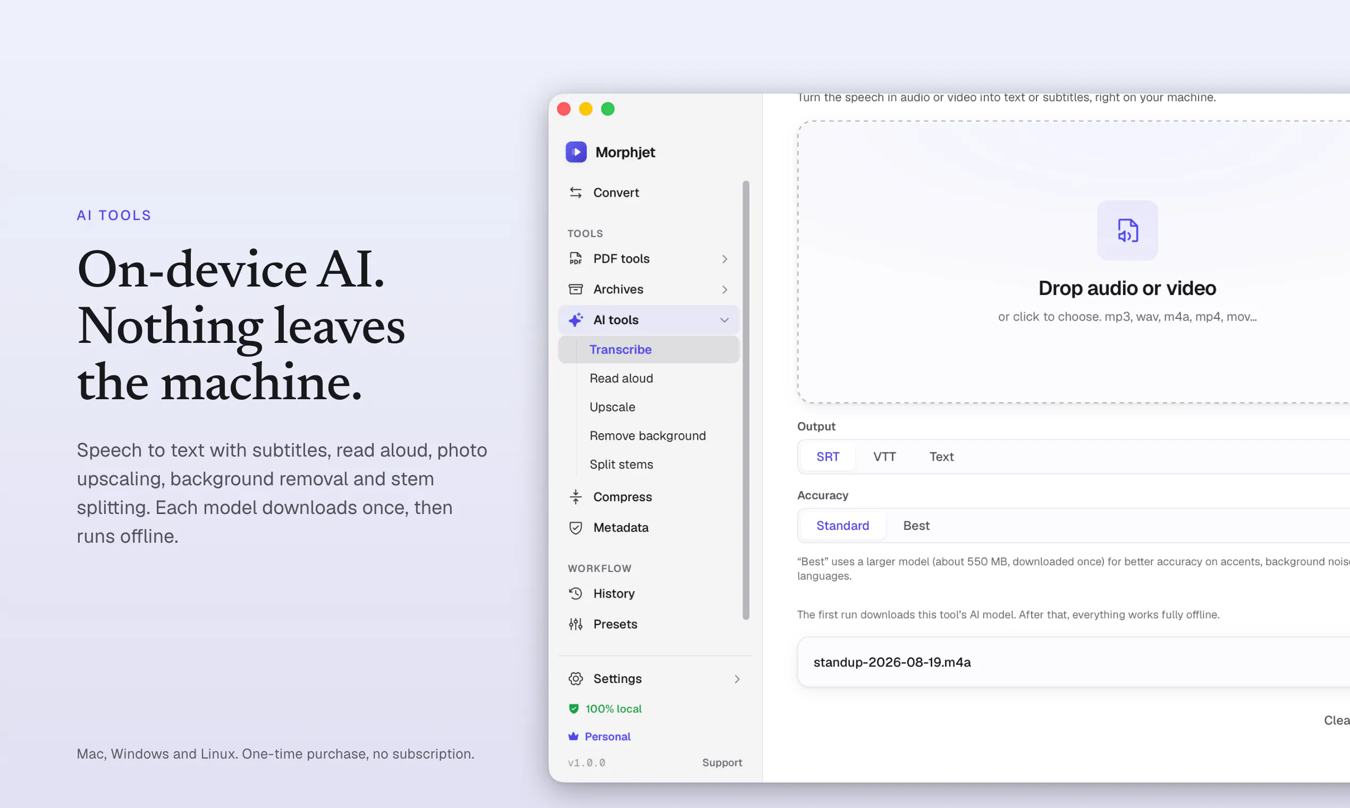Click the sidebar vertical scrollbar
Viewport: 1350px width, 808px height.
point(746,400)
